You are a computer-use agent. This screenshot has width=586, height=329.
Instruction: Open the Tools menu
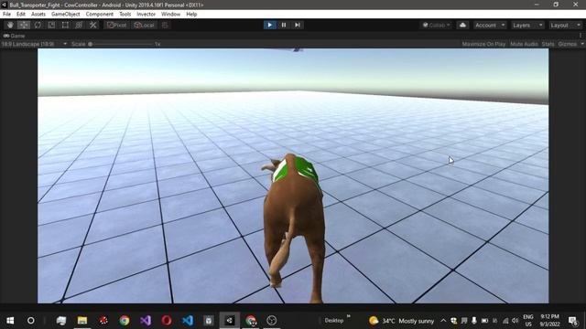(x=125, y=15)
